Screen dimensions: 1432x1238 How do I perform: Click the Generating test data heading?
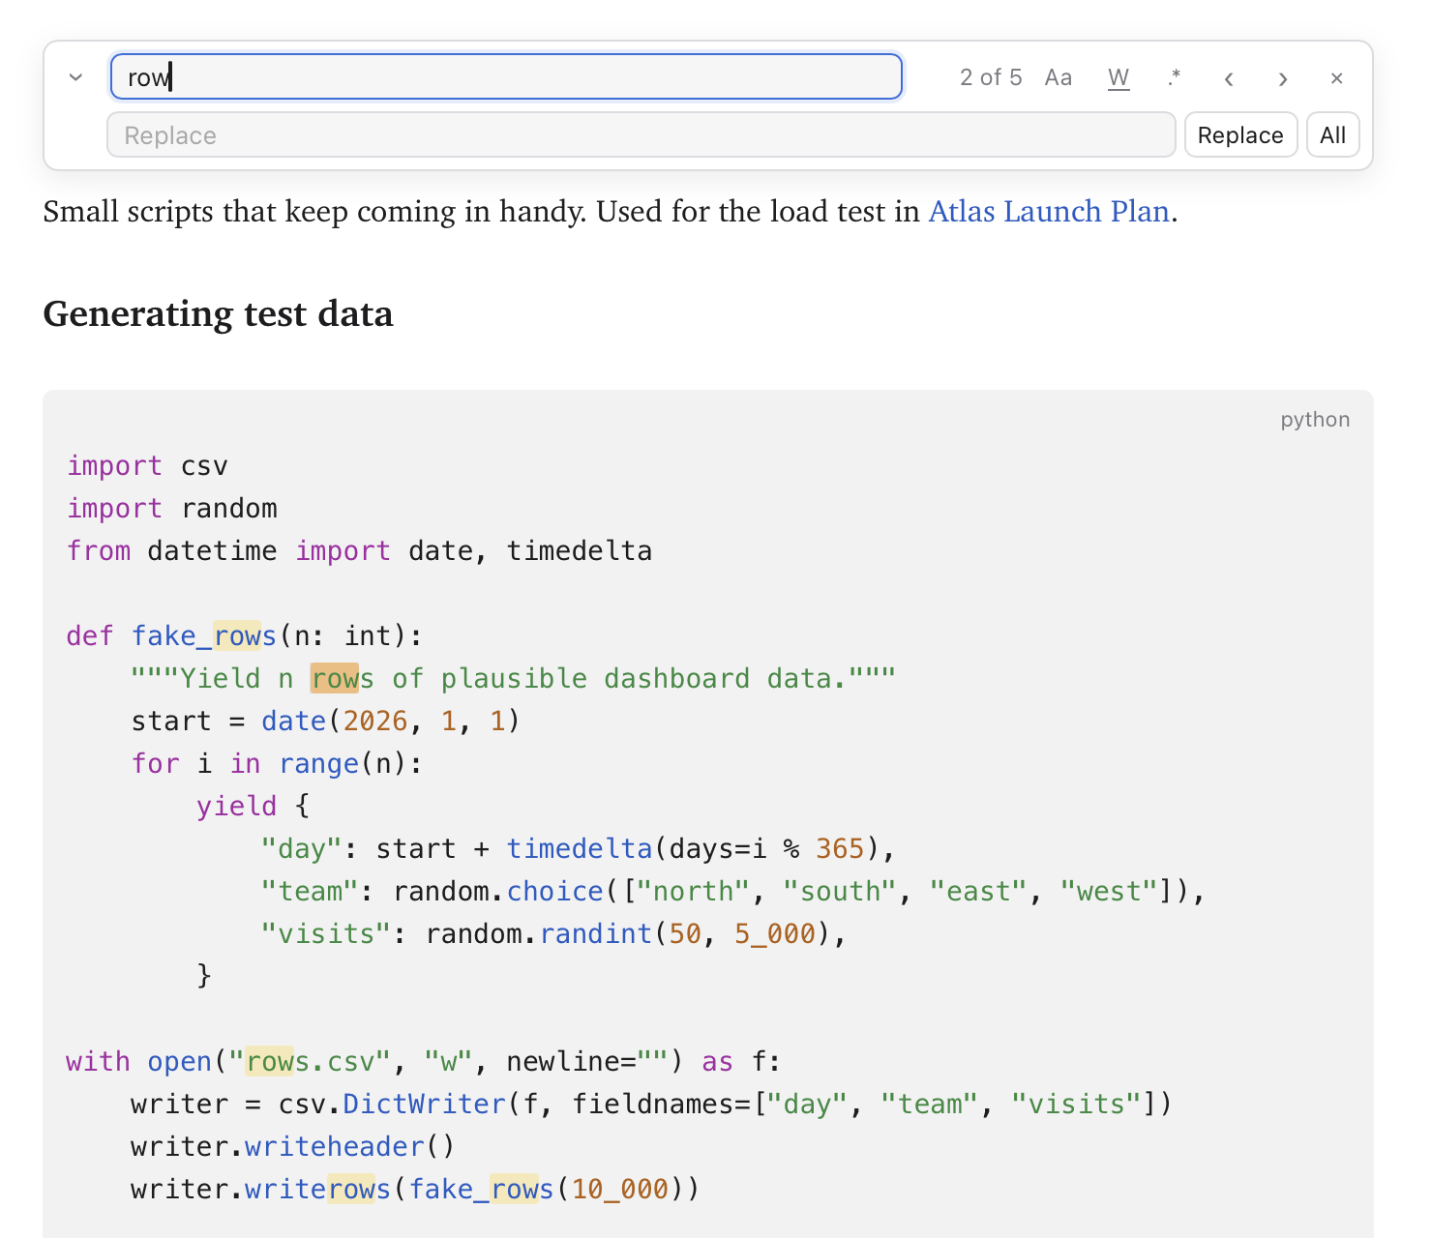point(218,314)
